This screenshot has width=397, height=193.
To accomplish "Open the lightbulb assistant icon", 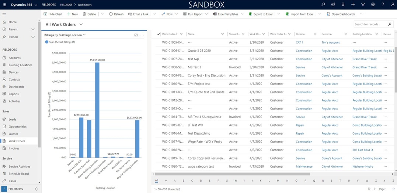I will tap(343, 4).
